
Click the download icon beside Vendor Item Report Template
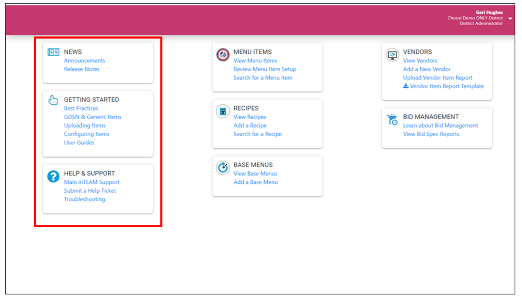click(x=406, y=86)
